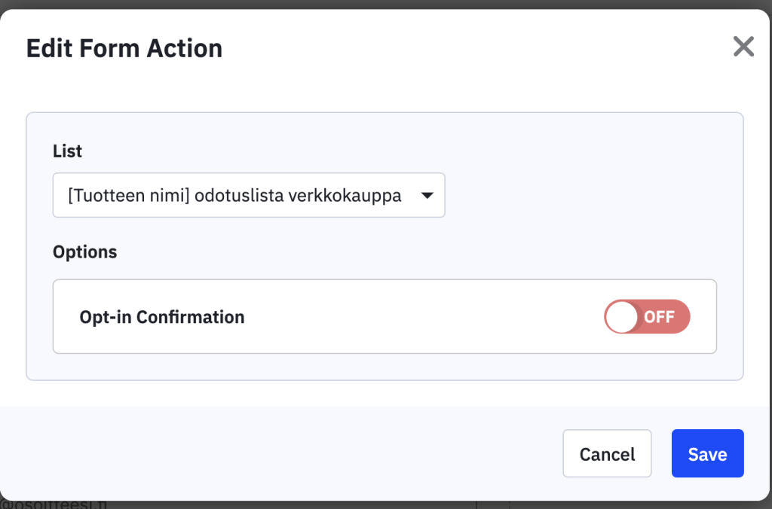
Task: Click the 'Opt-in Confirmation' label text
Action: click(162, 317)
